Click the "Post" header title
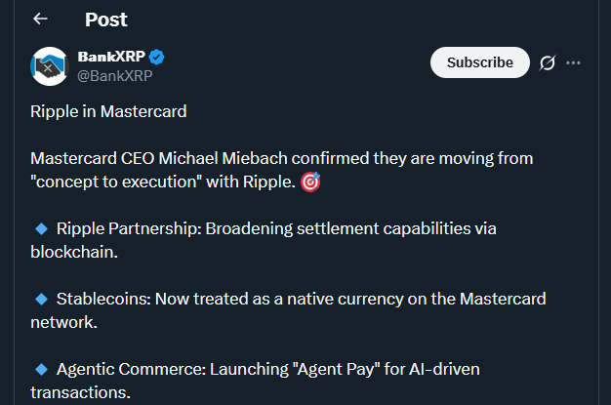The image size is (611, 405). (x=105, y=20)
